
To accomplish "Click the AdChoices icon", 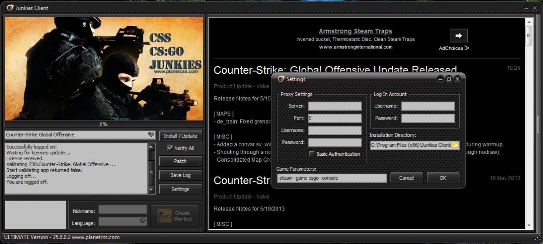I will pyautogui.click(x=467, y=48).
